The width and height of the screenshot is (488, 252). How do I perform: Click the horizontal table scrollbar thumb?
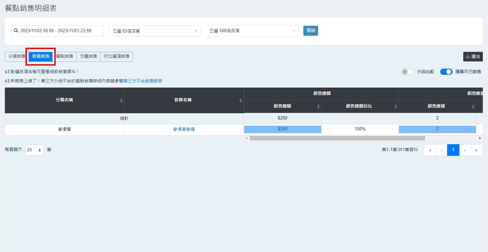[337, 138]
